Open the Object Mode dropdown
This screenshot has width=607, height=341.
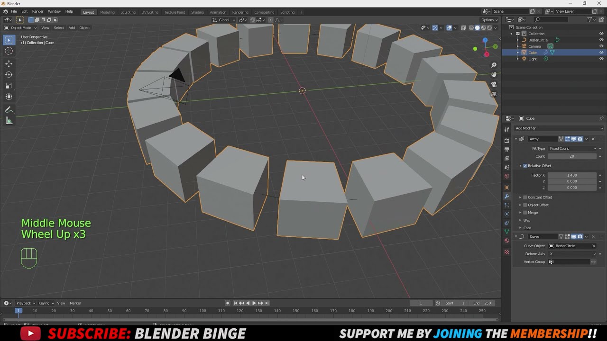pyautogui.click(x=20, y=28)
